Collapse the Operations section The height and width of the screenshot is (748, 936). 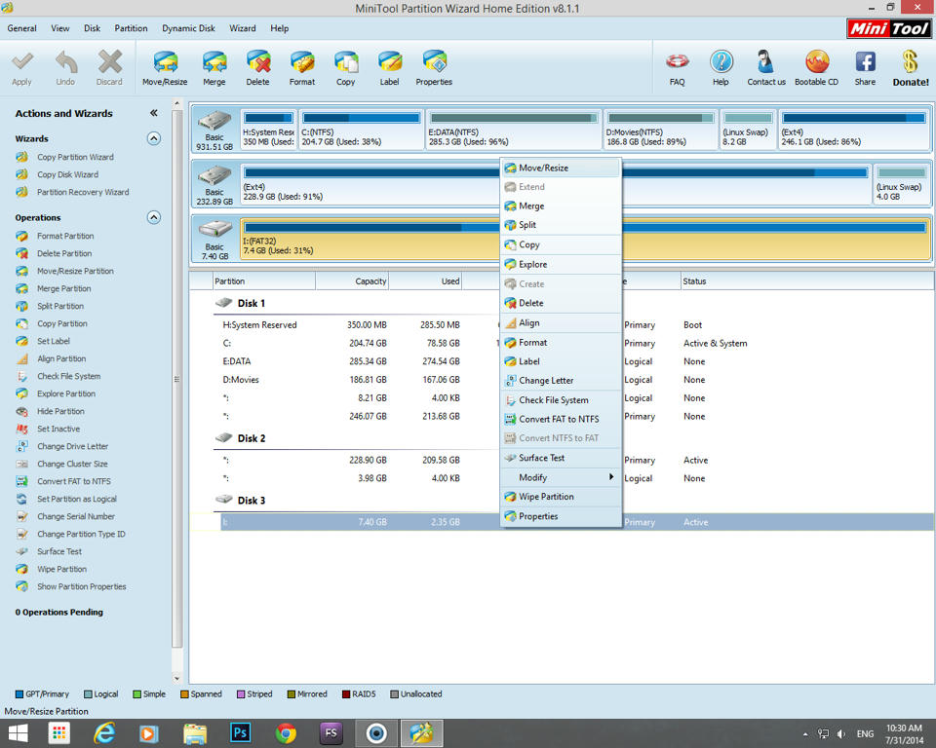click(153, 217)
